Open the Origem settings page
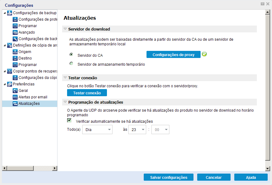Viewport: 272px width, 185px height. 25,52
